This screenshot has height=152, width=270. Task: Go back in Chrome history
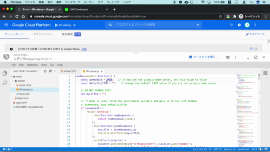[4, 16]
